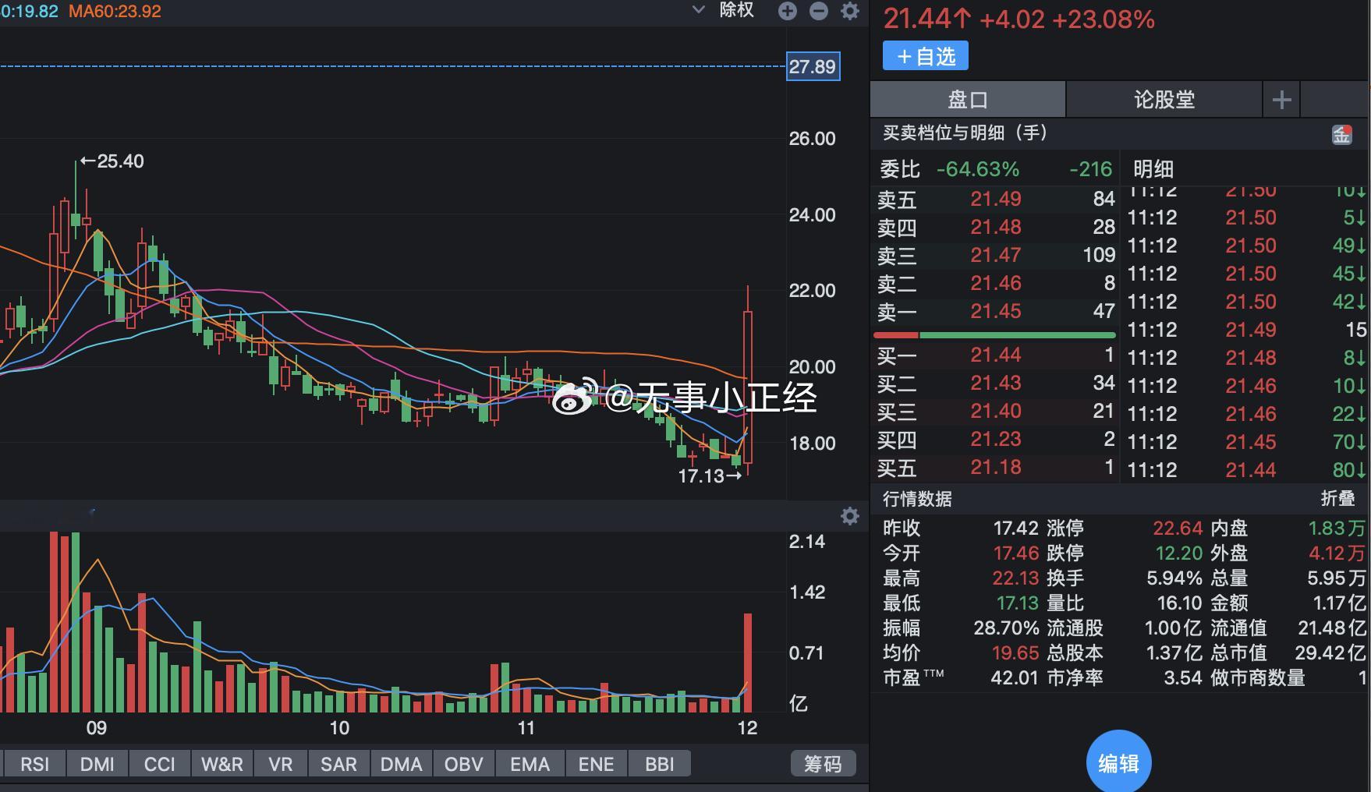
Task: Select the DMI indicator
Action: 97,763
